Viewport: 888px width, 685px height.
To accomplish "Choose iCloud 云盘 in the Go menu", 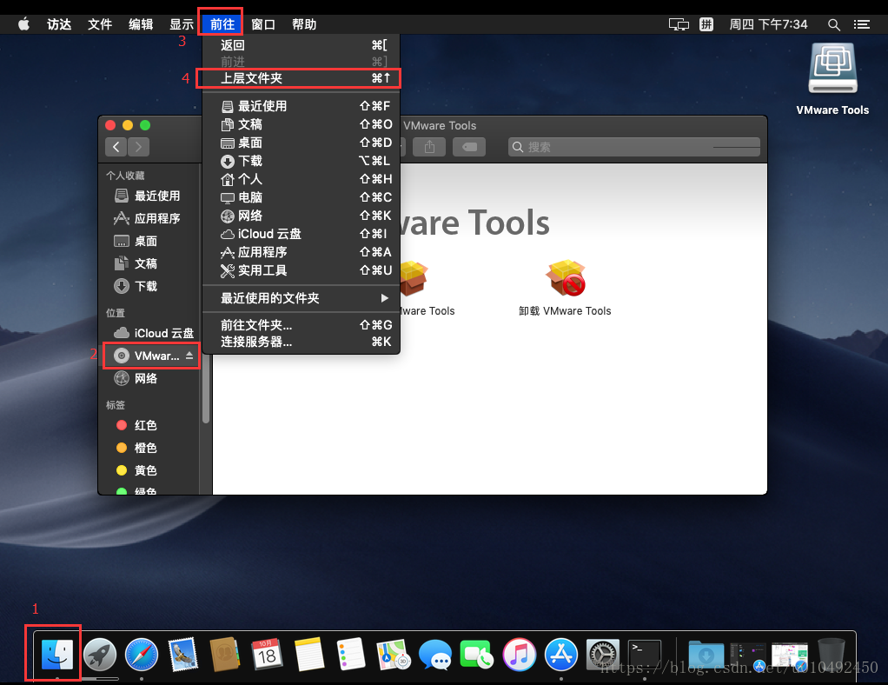I will click(x=302, y=234).
